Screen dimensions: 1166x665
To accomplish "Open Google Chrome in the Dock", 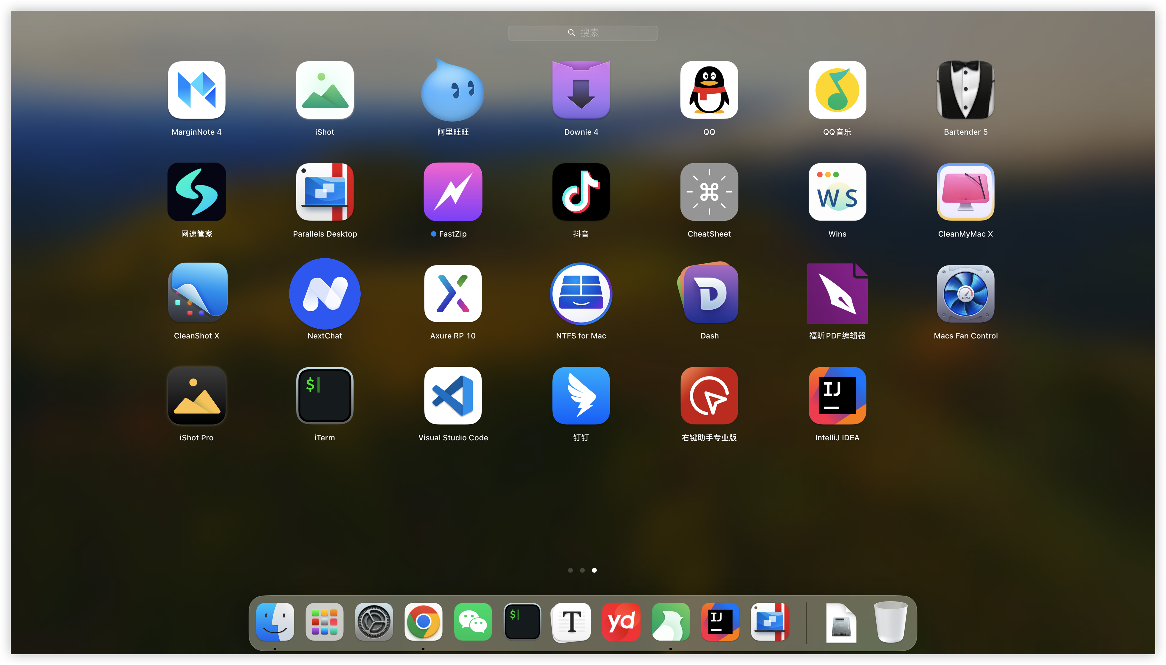I will [423, 622].
